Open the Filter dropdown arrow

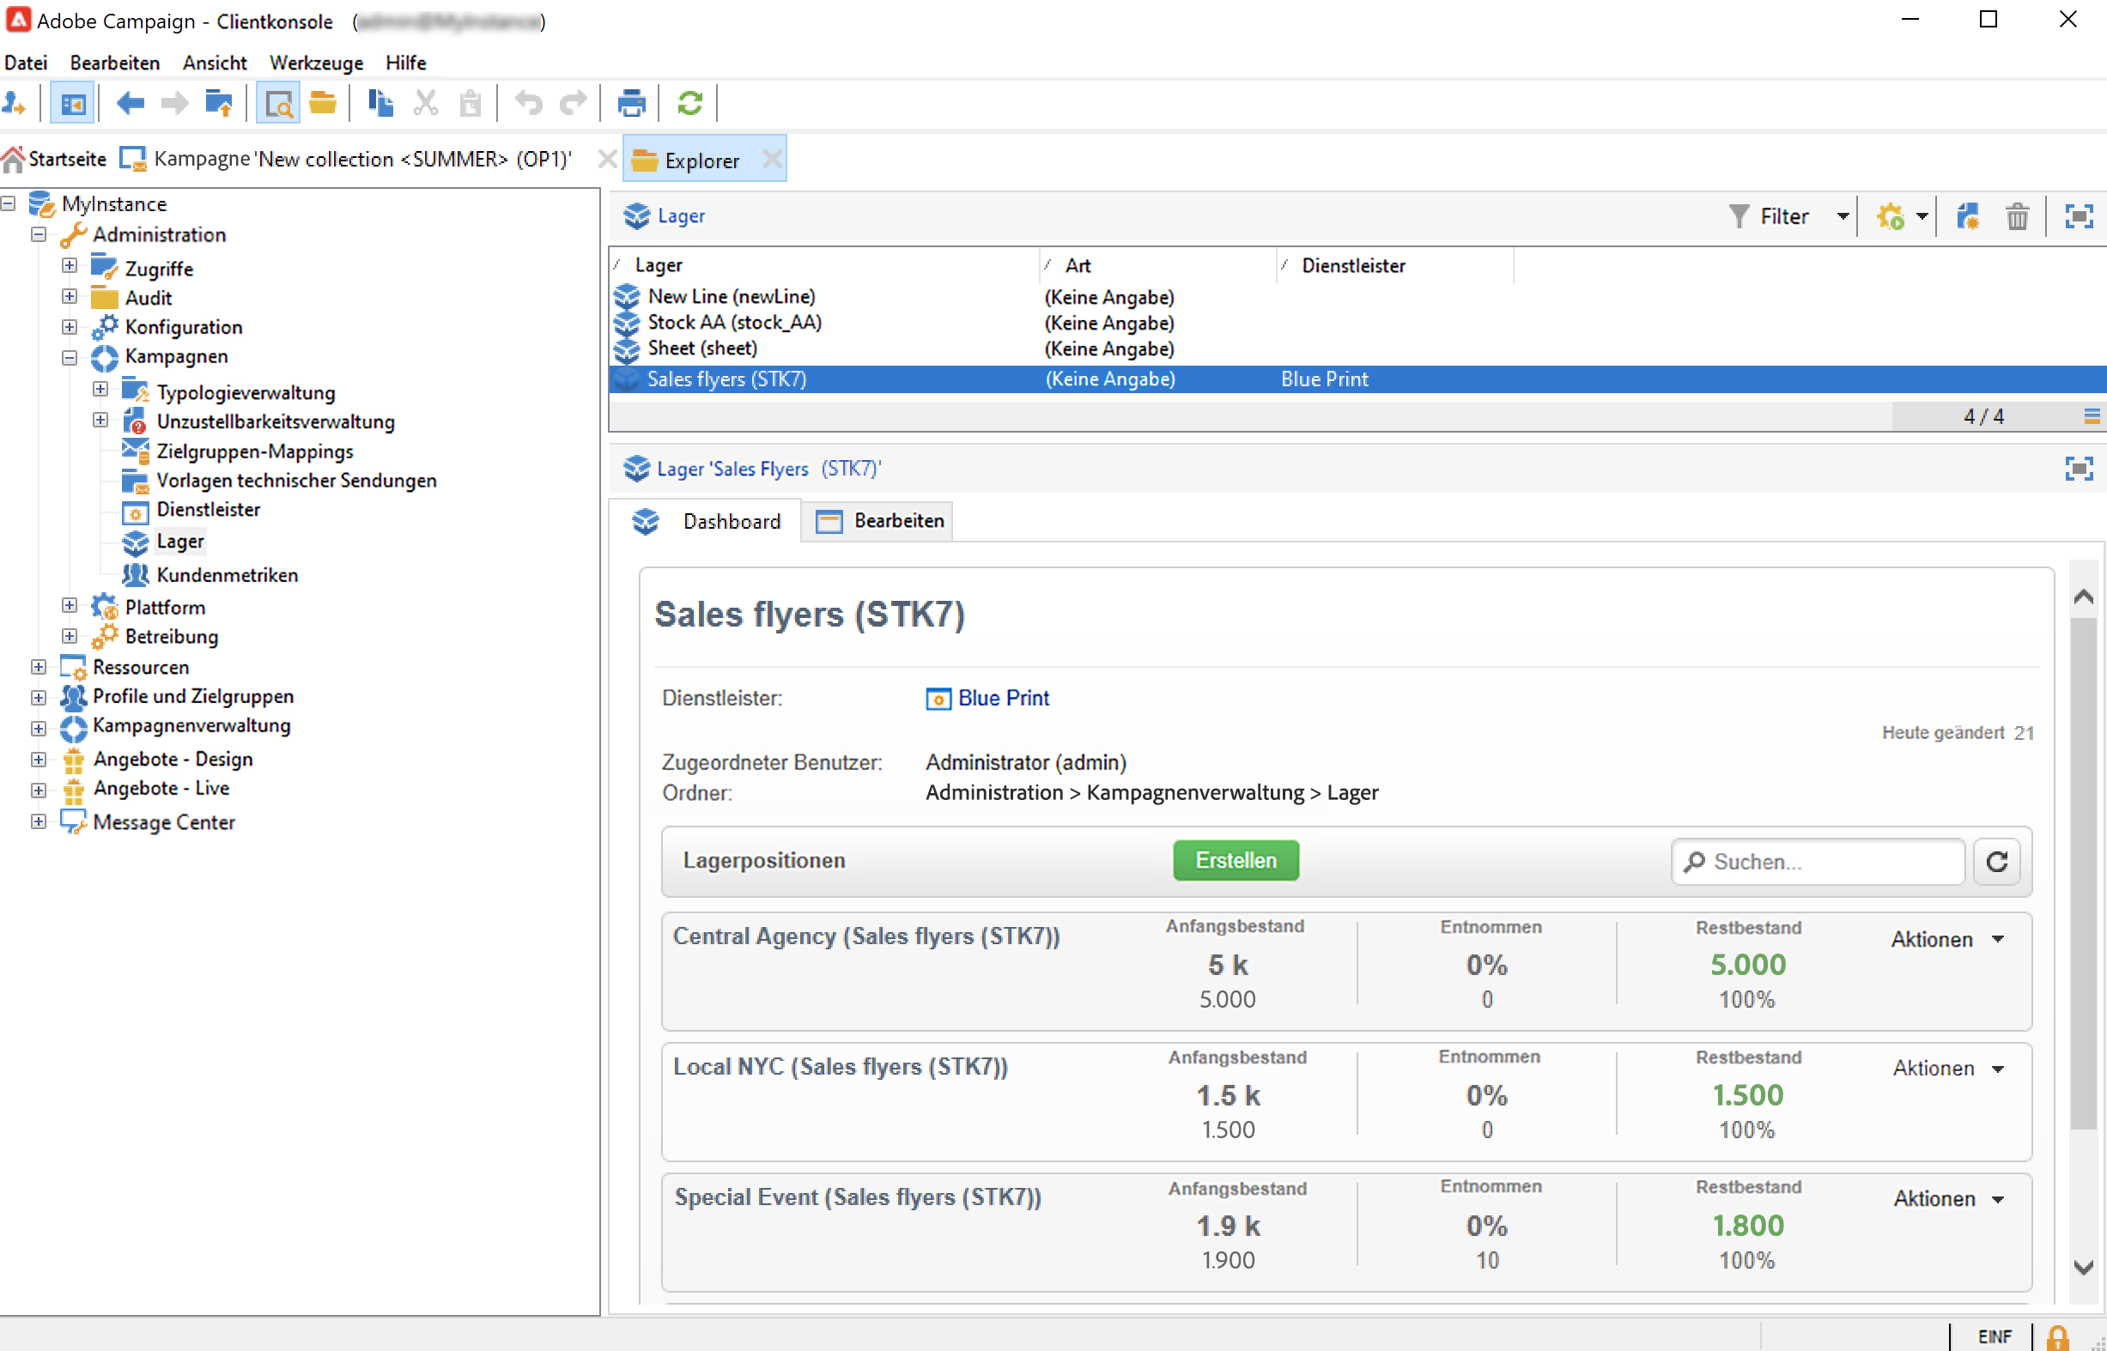(1842, 216)
